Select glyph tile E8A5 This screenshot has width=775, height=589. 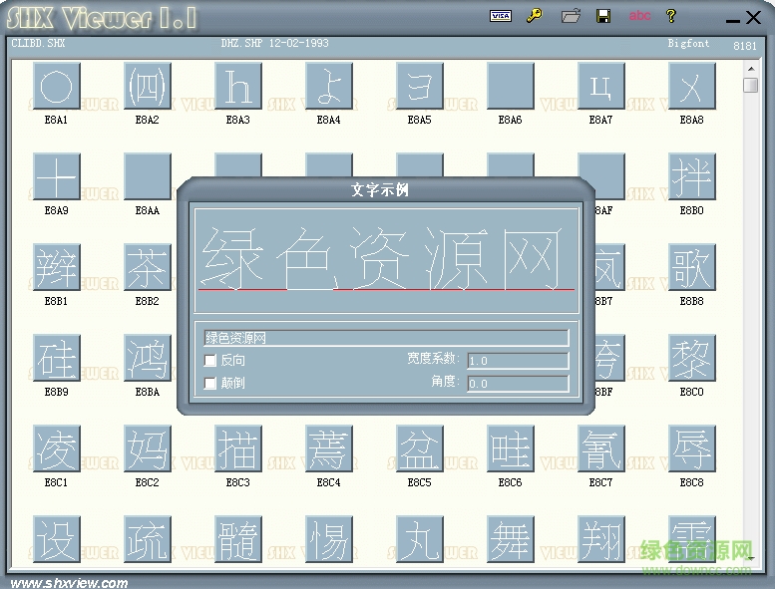point(420,86)
